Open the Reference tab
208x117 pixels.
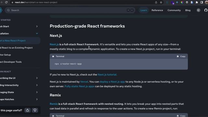pyautogui.click(x=157, y=10)
